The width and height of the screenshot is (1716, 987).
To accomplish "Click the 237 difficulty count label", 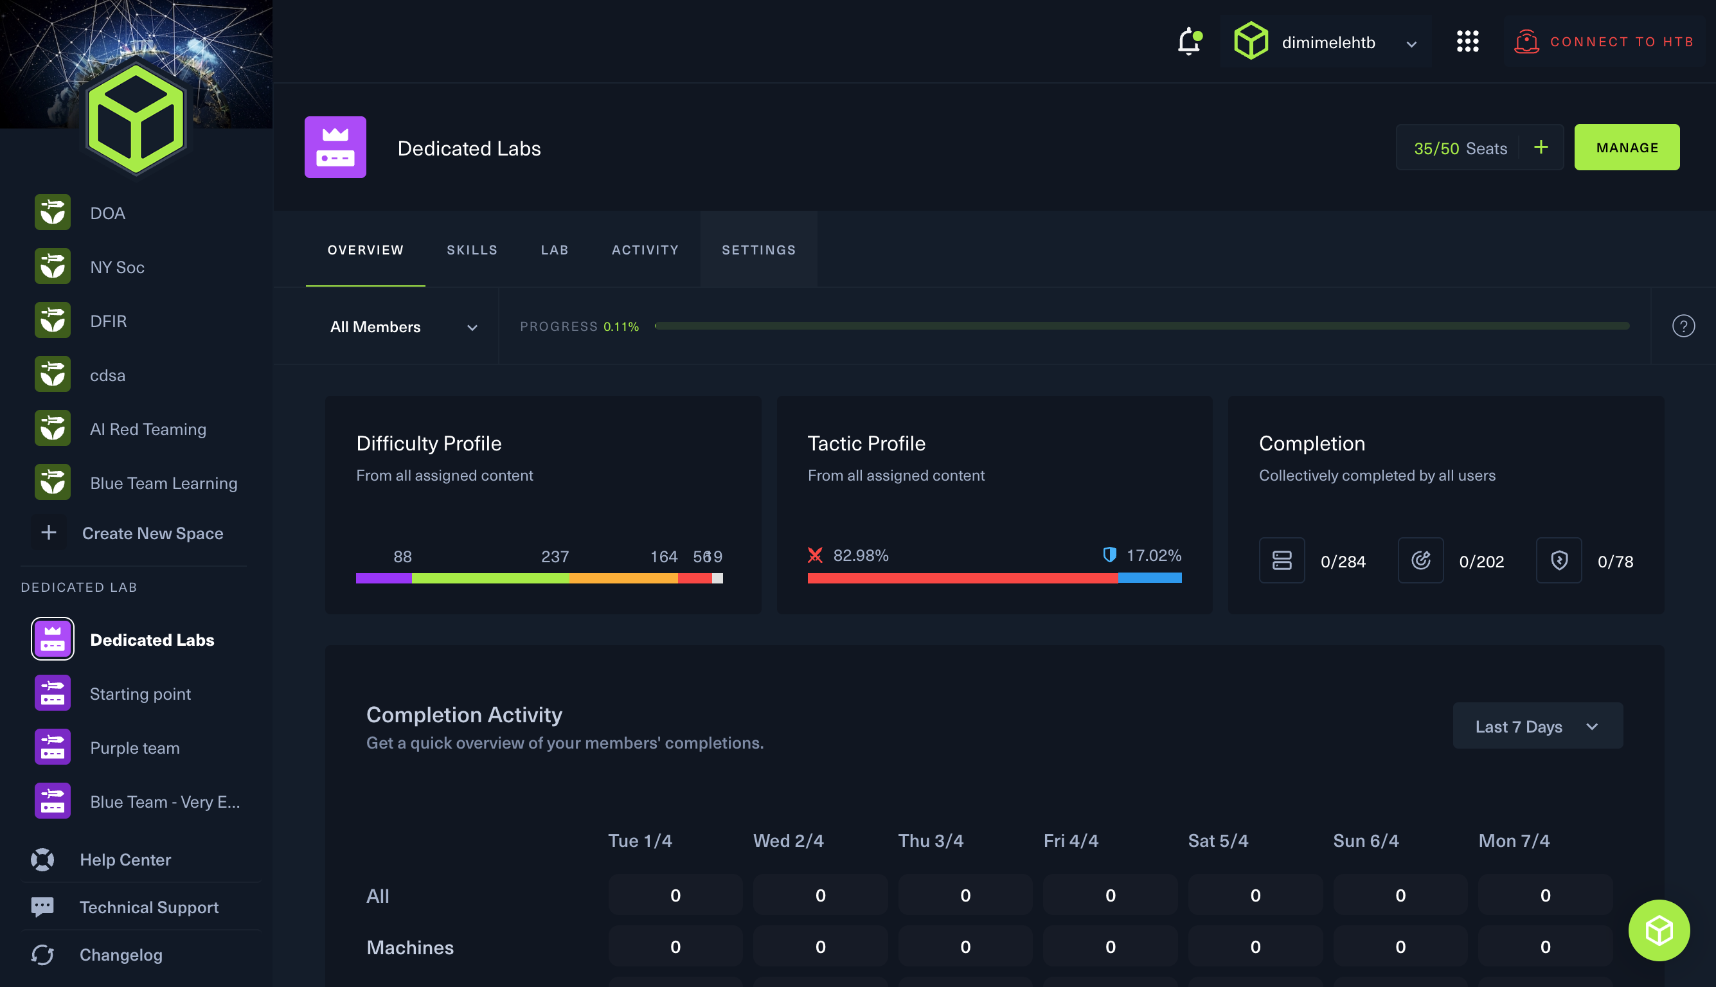I will coord(555,556).
